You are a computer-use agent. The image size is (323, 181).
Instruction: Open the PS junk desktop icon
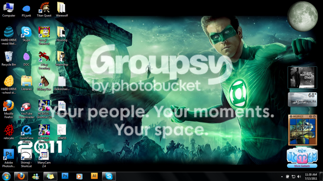[26, 11]
